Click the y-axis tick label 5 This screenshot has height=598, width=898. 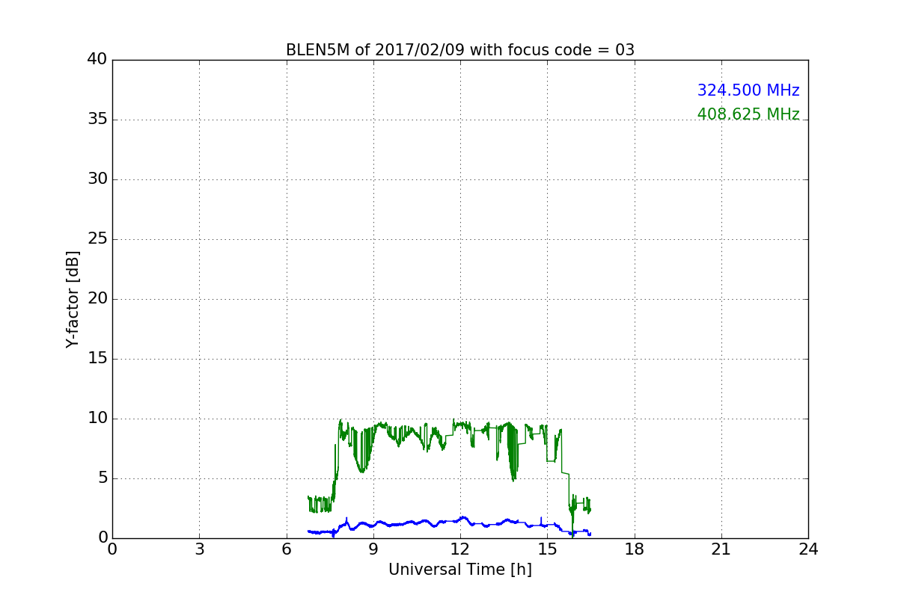(103, 478)
